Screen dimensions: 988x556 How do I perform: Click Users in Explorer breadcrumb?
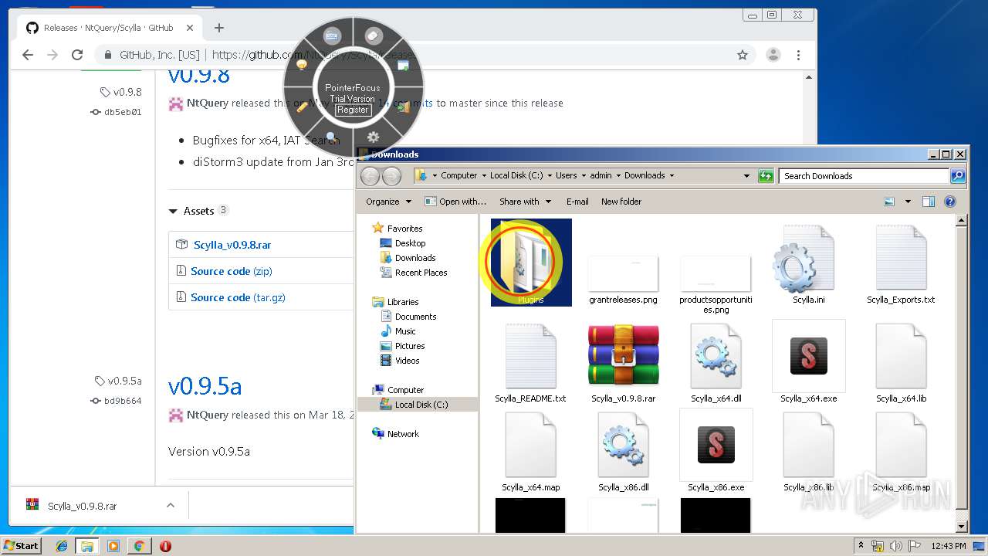(x=567, y=175)
